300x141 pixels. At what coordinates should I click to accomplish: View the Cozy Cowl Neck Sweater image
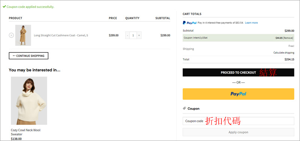click(x=29, y=100)
